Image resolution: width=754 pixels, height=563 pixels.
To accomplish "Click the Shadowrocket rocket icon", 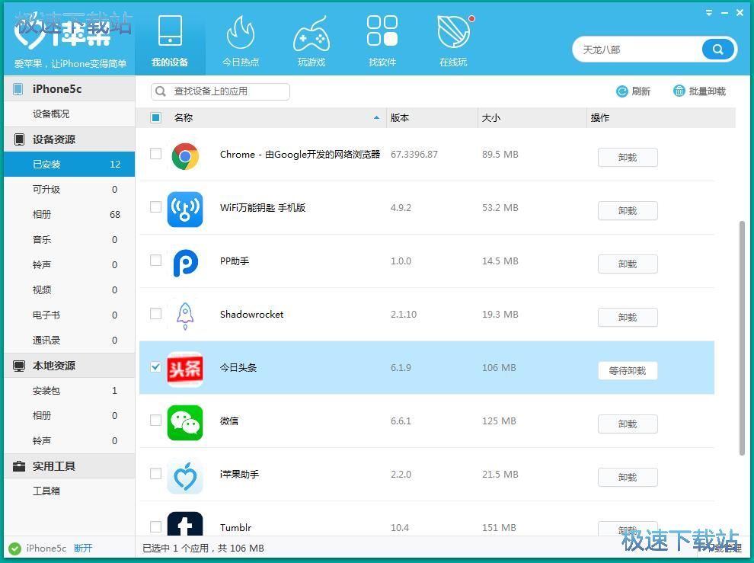I will [x=185, y=316].
